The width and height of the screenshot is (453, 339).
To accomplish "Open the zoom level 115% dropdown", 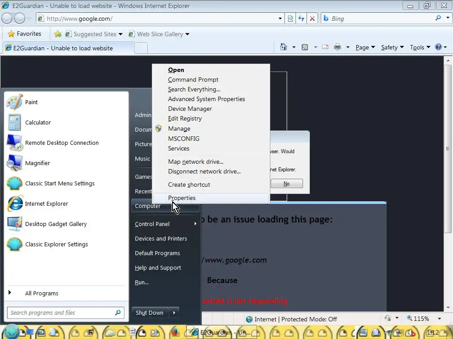I will tap(439, 319).
